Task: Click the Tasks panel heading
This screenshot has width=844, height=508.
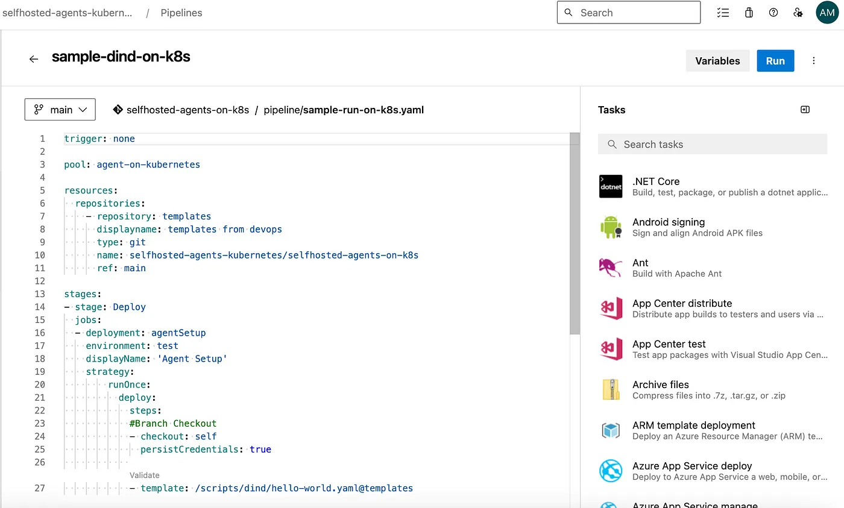Action: 611,110
